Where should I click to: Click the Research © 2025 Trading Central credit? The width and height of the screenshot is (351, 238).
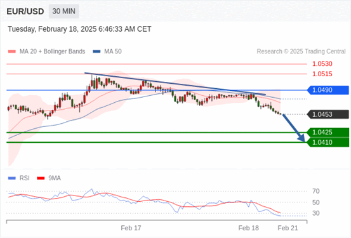click(x=301, y=51)
